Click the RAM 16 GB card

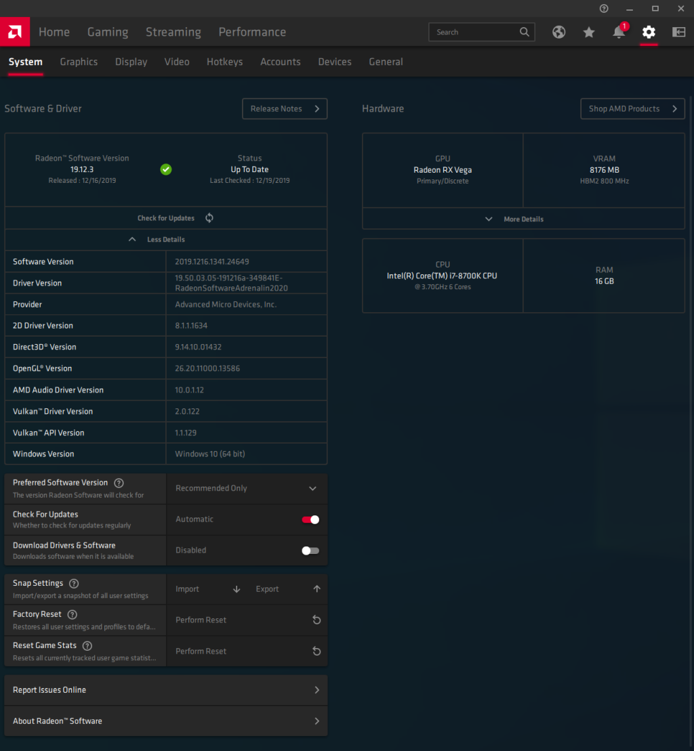(x=604, y=276)
